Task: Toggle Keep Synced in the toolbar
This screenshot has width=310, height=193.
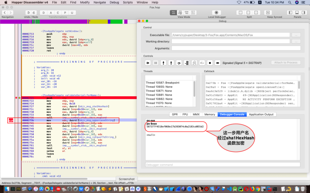Action: (x=268, y=12)
